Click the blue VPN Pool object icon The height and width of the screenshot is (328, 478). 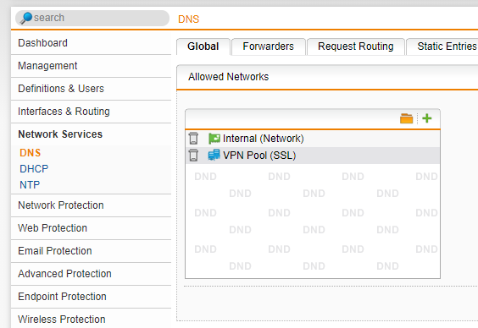pos(214,155)
